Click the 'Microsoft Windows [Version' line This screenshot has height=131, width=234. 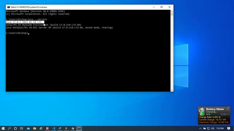click(35, 11)
